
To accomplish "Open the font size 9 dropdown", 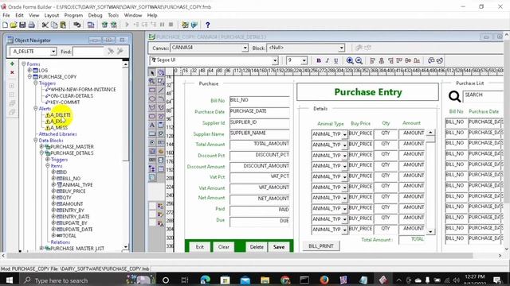I will pyautogui.click(x=304, y=60).
